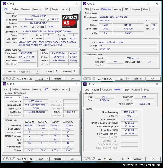Screen dimensions: 163x168
Task: Select About tab in Mainboard window
Action: [145, 9]
